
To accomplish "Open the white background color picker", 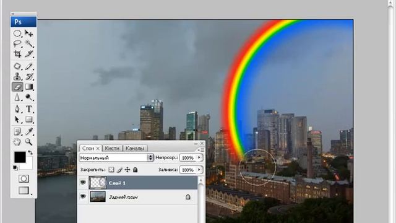I will (x=29, y=165).
